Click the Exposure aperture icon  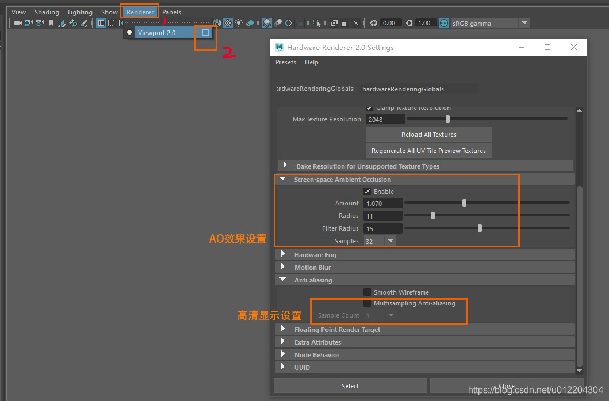(x=374, y=24)
